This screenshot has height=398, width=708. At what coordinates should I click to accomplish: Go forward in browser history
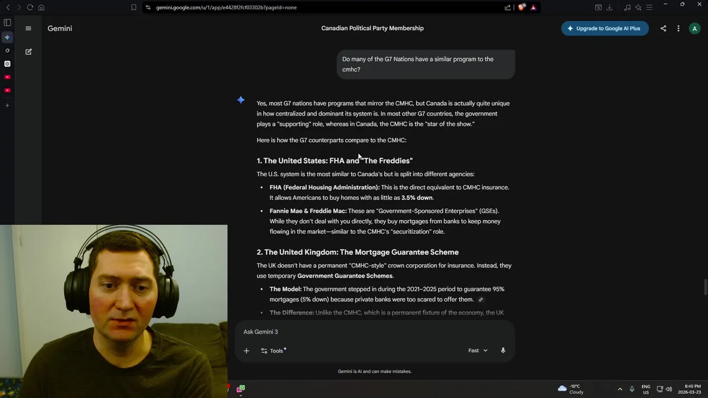tap(18, 7)
